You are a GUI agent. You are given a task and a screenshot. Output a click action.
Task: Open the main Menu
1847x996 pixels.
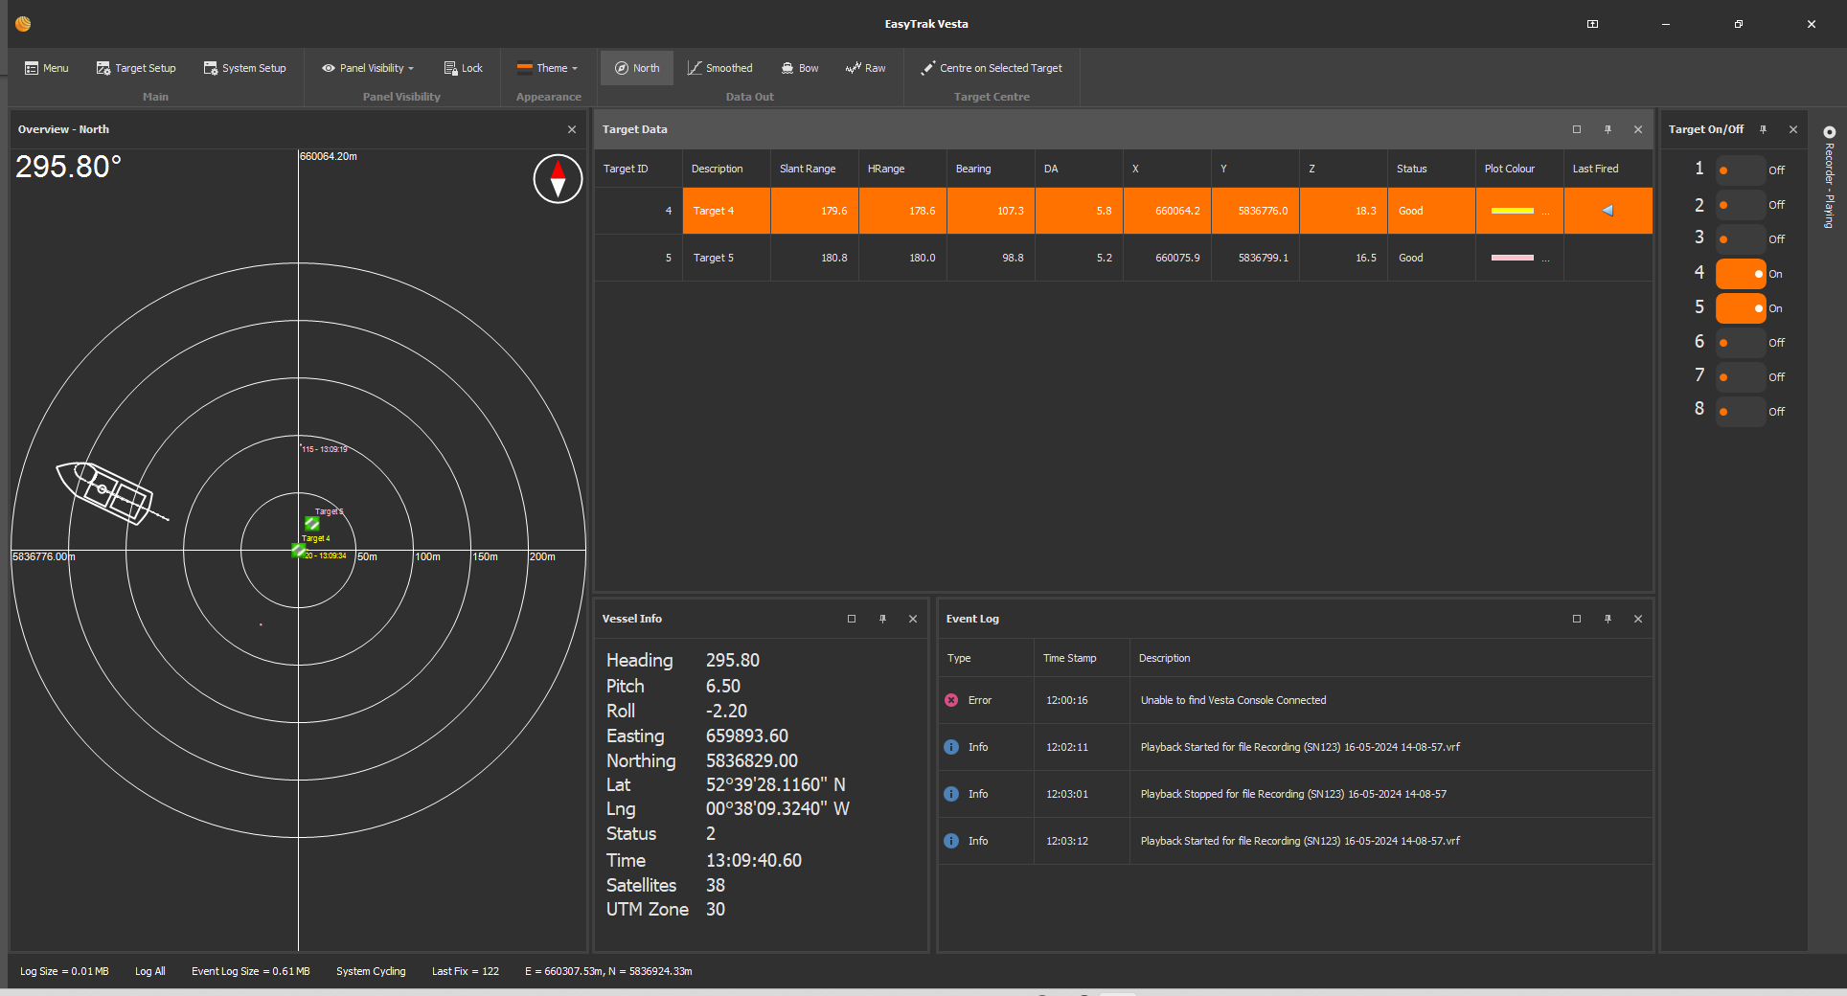tap(47, 68)
